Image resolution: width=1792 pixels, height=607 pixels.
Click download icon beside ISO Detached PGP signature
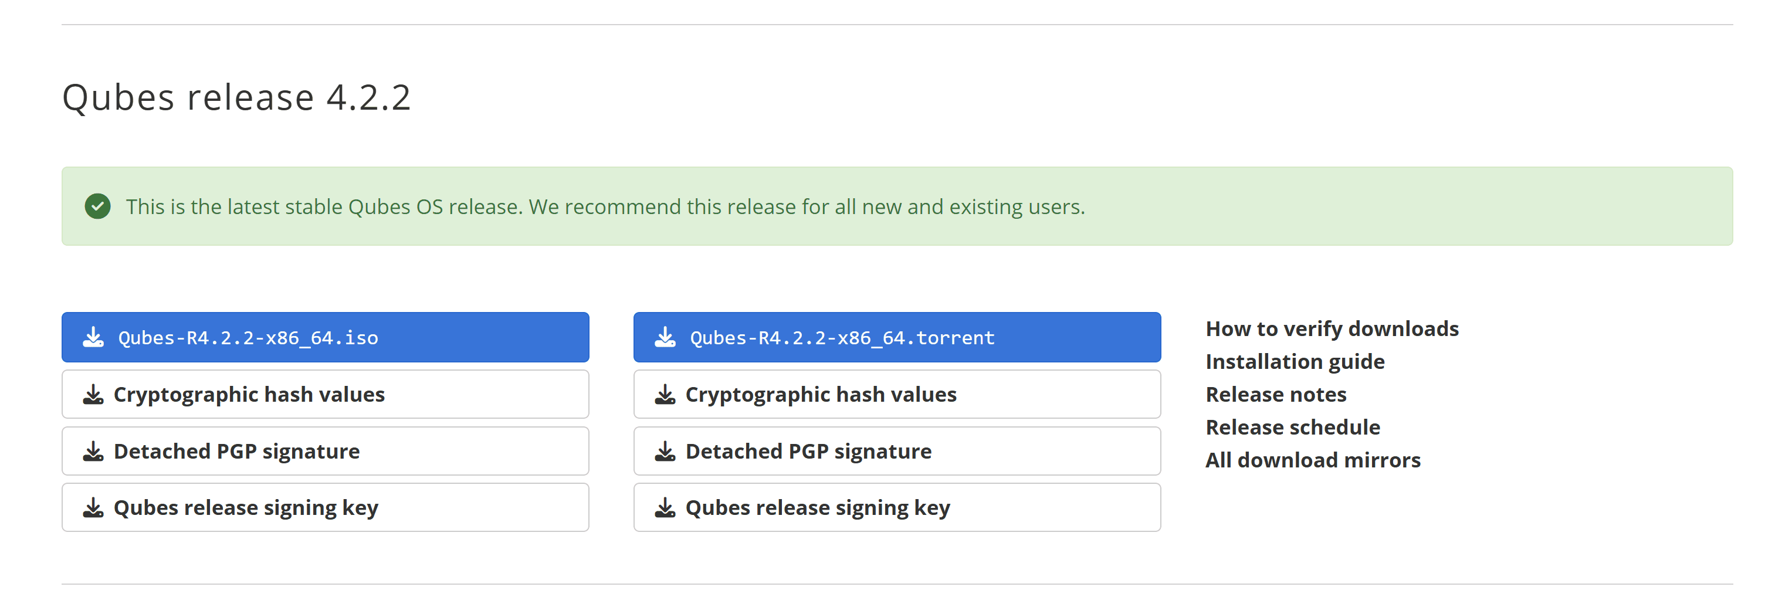click(x=93, y=452)
